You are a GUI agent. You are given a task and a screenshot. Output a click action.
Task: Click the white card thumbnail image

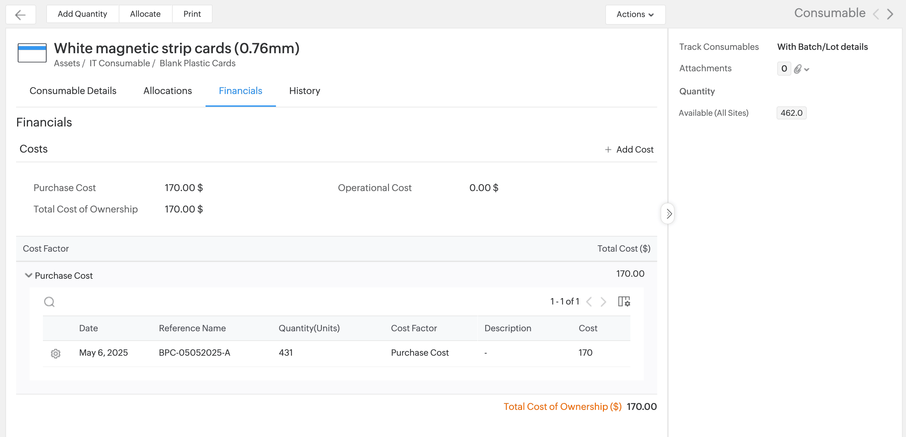(x=32, y=53)
